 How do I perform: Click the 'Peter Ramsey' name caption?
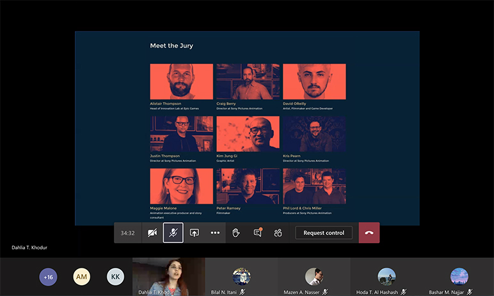point(228,208)
